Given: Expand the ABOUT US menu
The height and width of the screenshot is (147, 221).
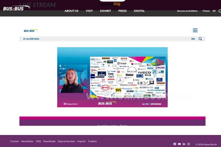Looking at the screenshot, I should click(71, 11).
